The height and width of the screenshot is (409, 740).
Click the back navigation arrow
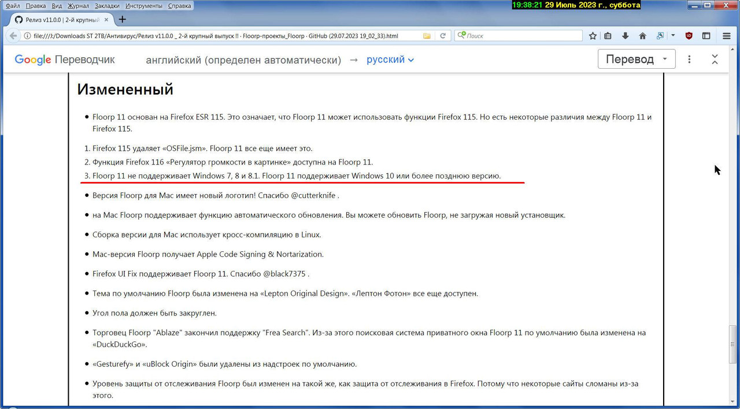(12, 36)
